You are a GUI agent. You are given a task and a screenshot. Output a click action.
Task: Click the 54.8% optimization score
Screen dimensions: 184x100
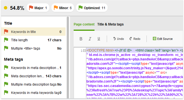[17, 8]
